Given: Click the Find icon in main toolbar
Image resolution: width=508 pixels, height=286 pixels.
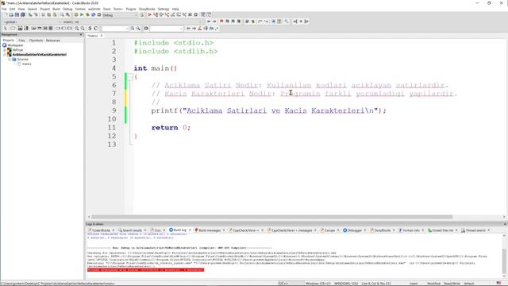Looking at the screenshot, I should pos(62,15).
